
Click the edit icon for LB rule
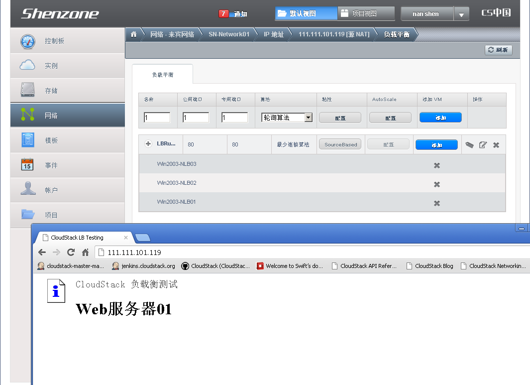[483, 145]
